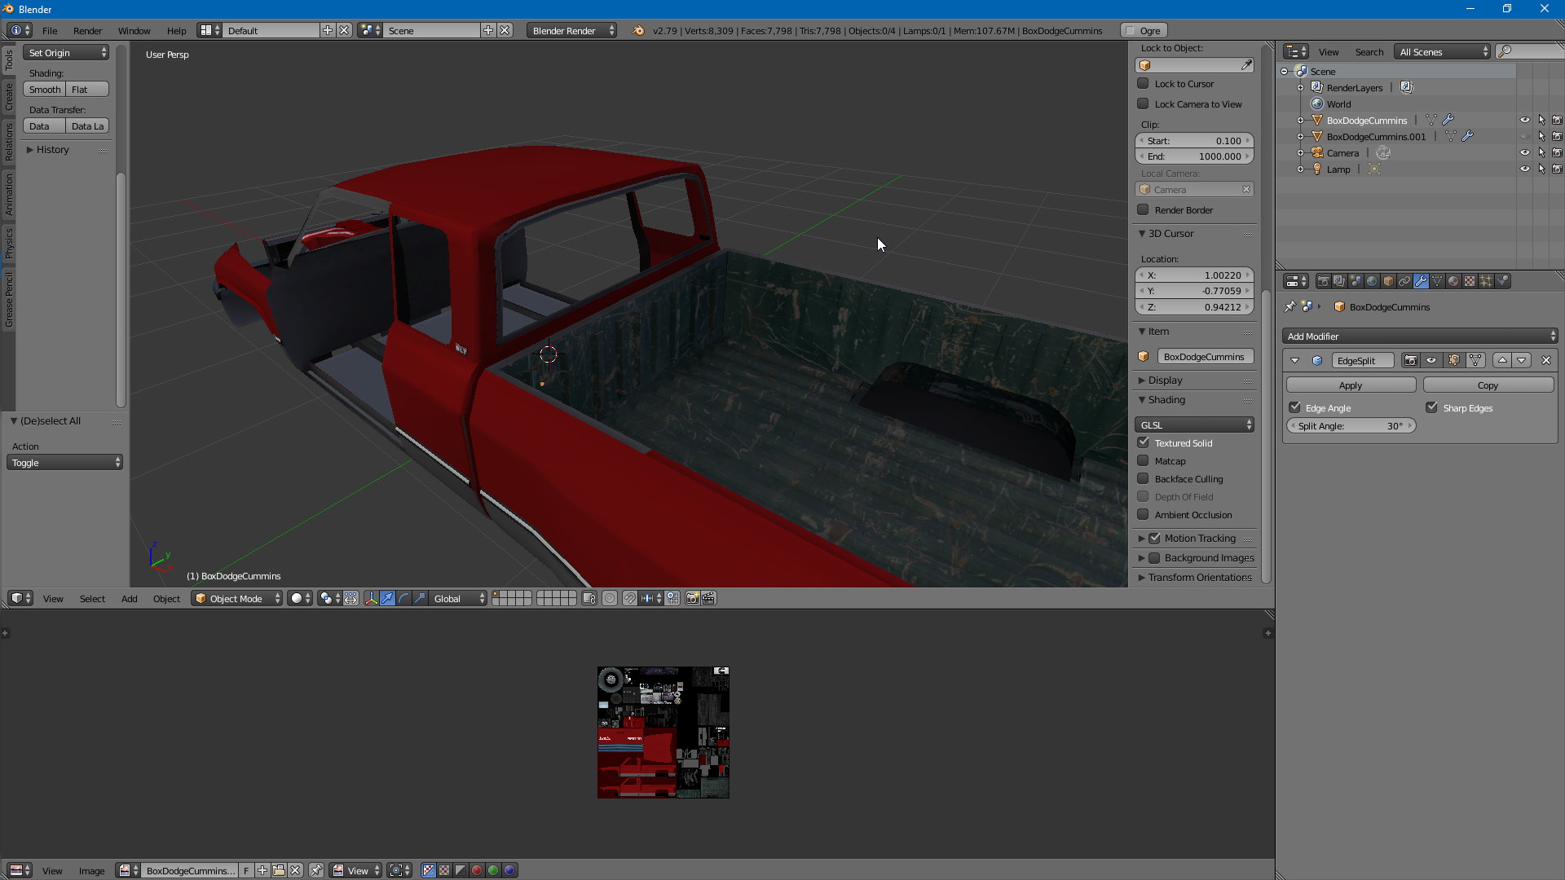Image resolution: width=1565 pixels, height=880 pixels.
Task: Click the Smooth shading button
Action: [x=45, y=90]
